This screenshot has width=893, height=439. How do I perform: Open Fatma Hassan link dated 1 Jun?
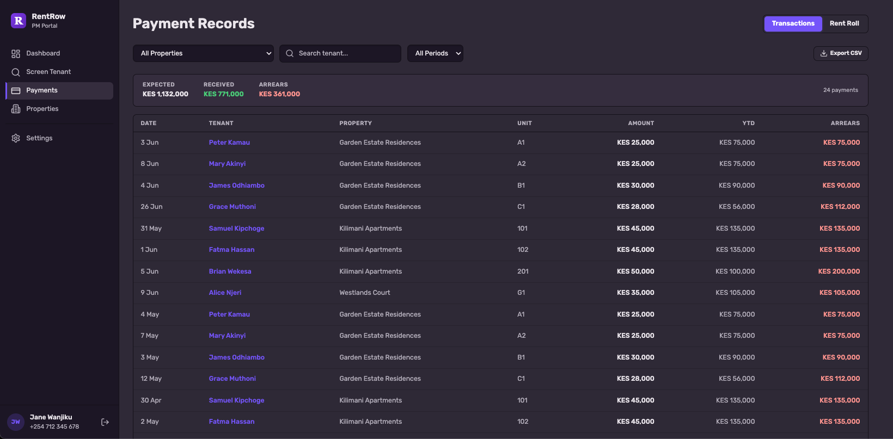click(x=232, y=250)
